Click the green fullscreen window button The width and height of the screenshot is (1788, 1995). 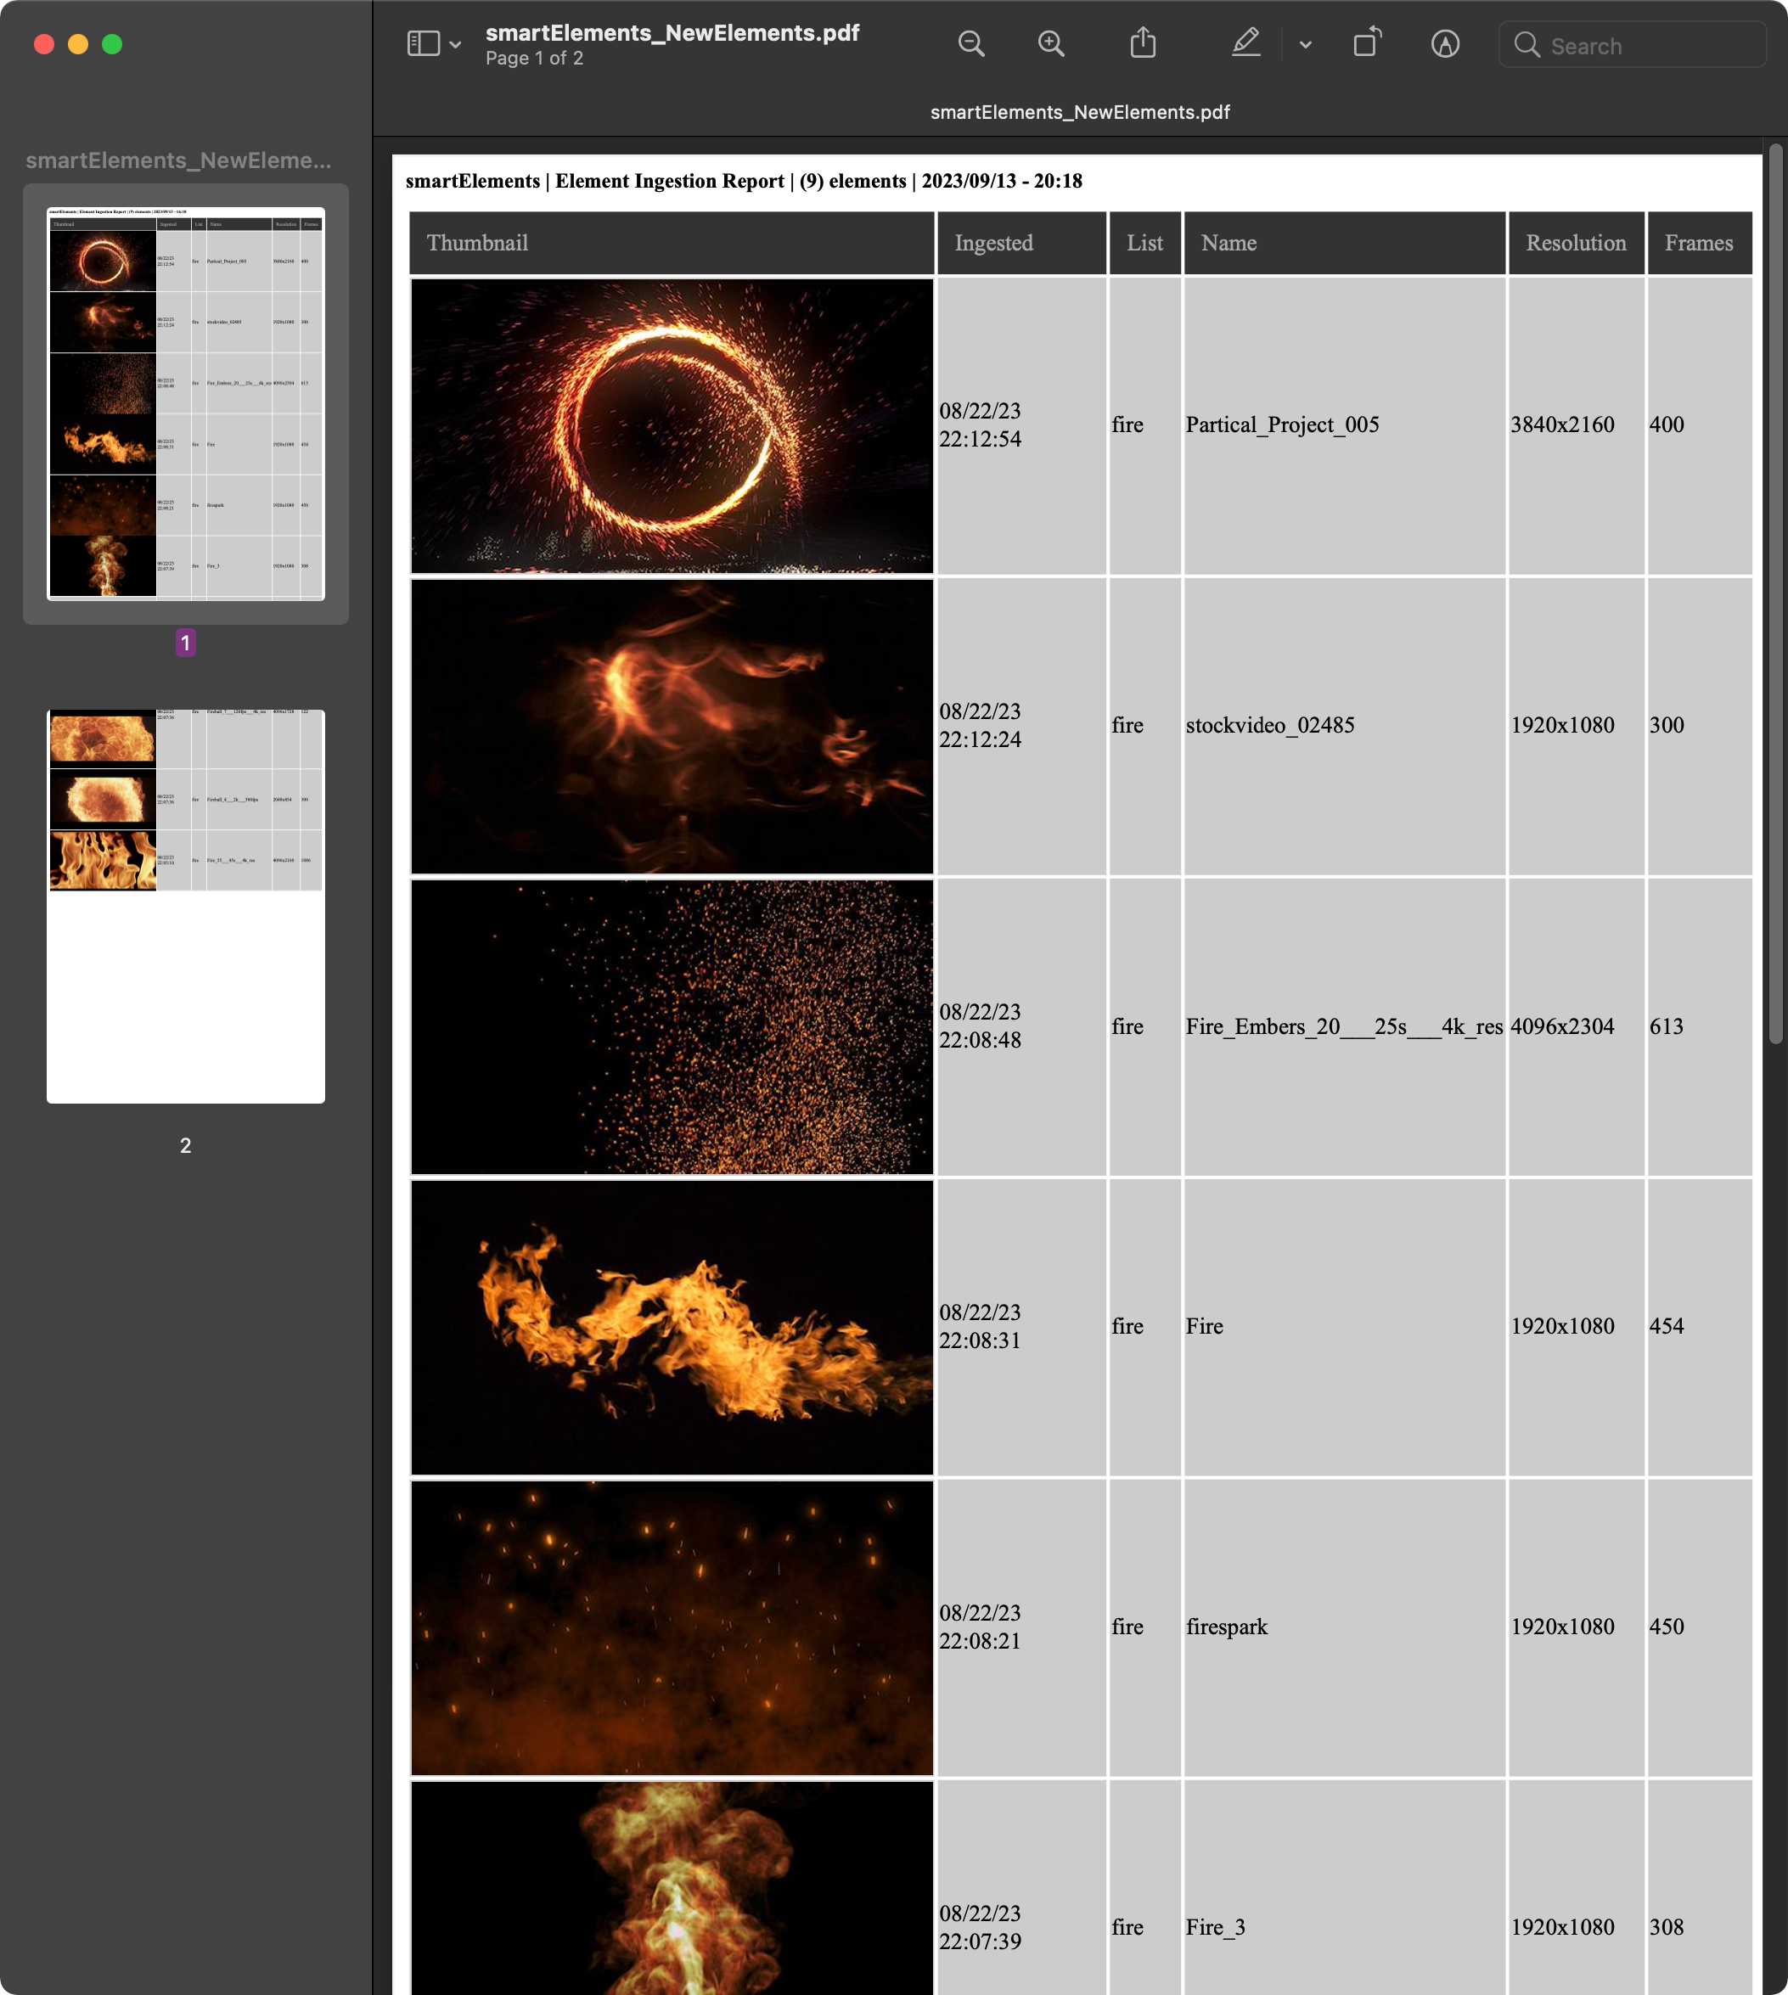[113, 44]
